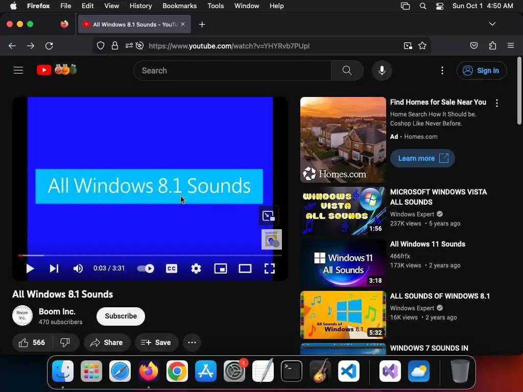The image size is (523, 392).
Task: Save the video to a playlist
Action: click(x=156, y=342)
